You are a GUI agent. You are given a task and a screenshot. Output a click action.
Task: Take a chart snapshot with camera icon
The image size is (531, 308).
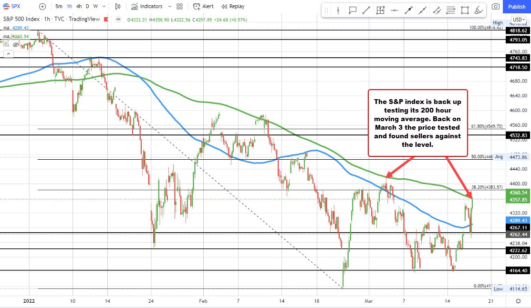496,6
